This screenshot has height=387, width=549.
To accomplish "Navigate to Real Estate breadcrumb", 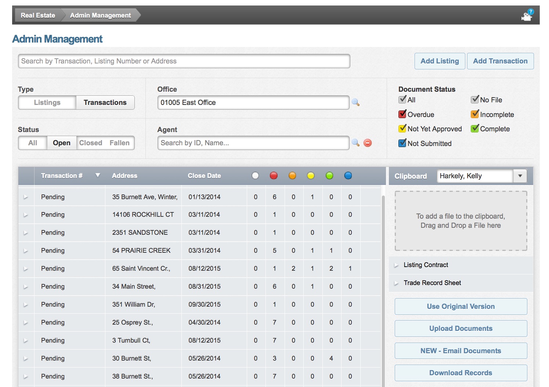I will click(x=37, y=15).
